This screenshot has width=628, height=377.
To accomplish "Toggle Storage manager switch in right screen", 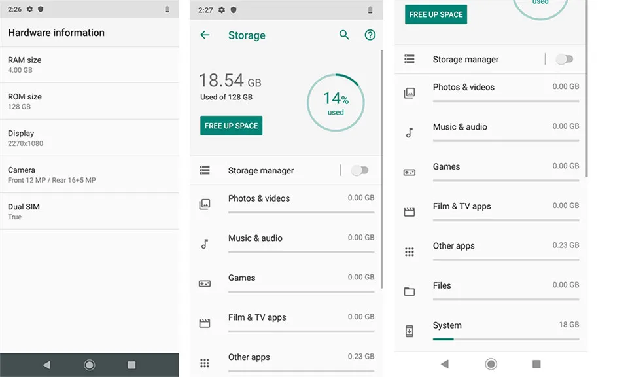I will point(565,60).
